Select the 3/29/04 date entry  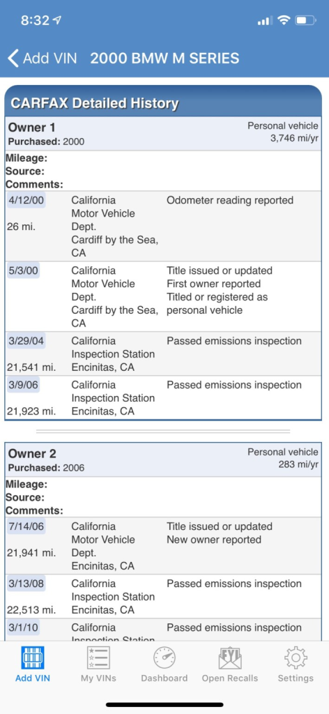pyautogui.click(x=26, y=341)
